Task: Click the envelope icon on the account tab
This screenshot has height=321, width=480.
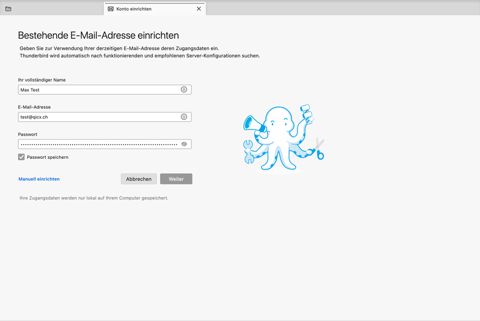Action: pyautogui.click(x=111, y=9)
